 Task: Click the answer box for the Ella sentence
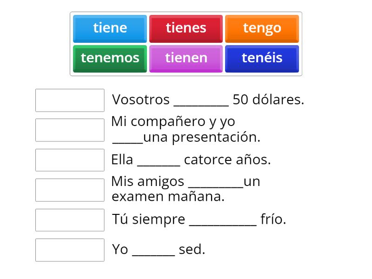point(70,160)
